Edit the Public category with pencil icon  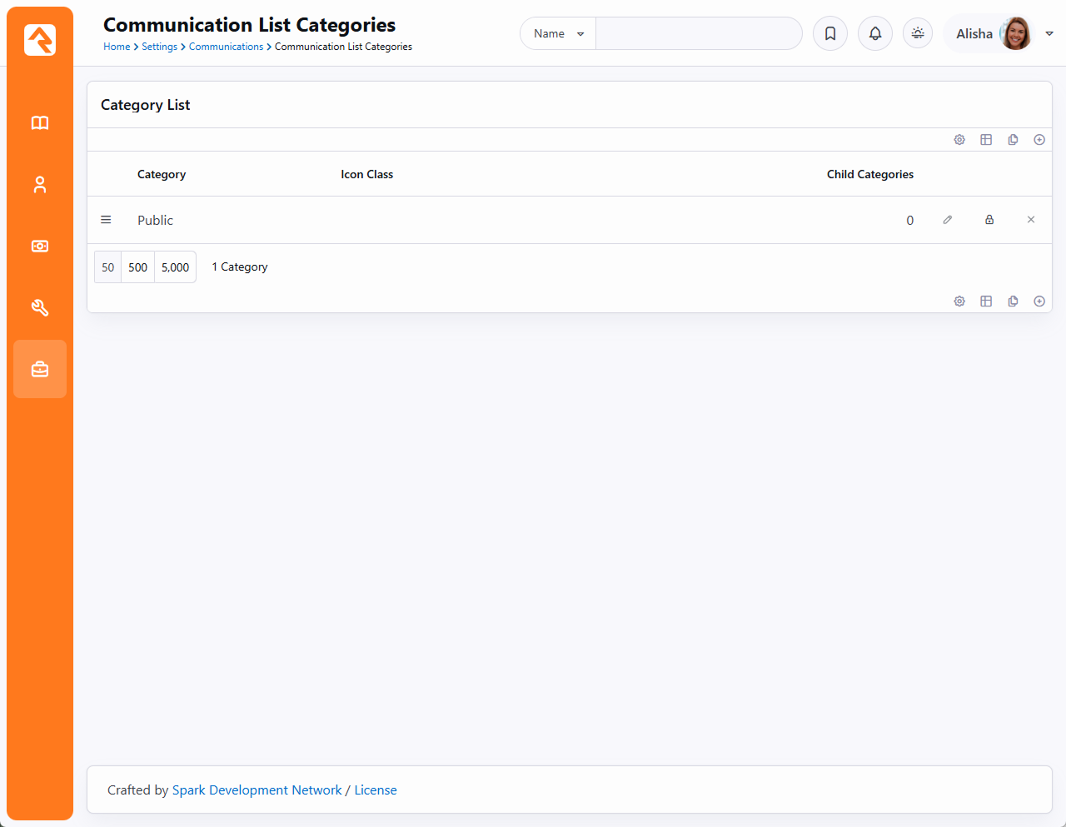(947, 220)
